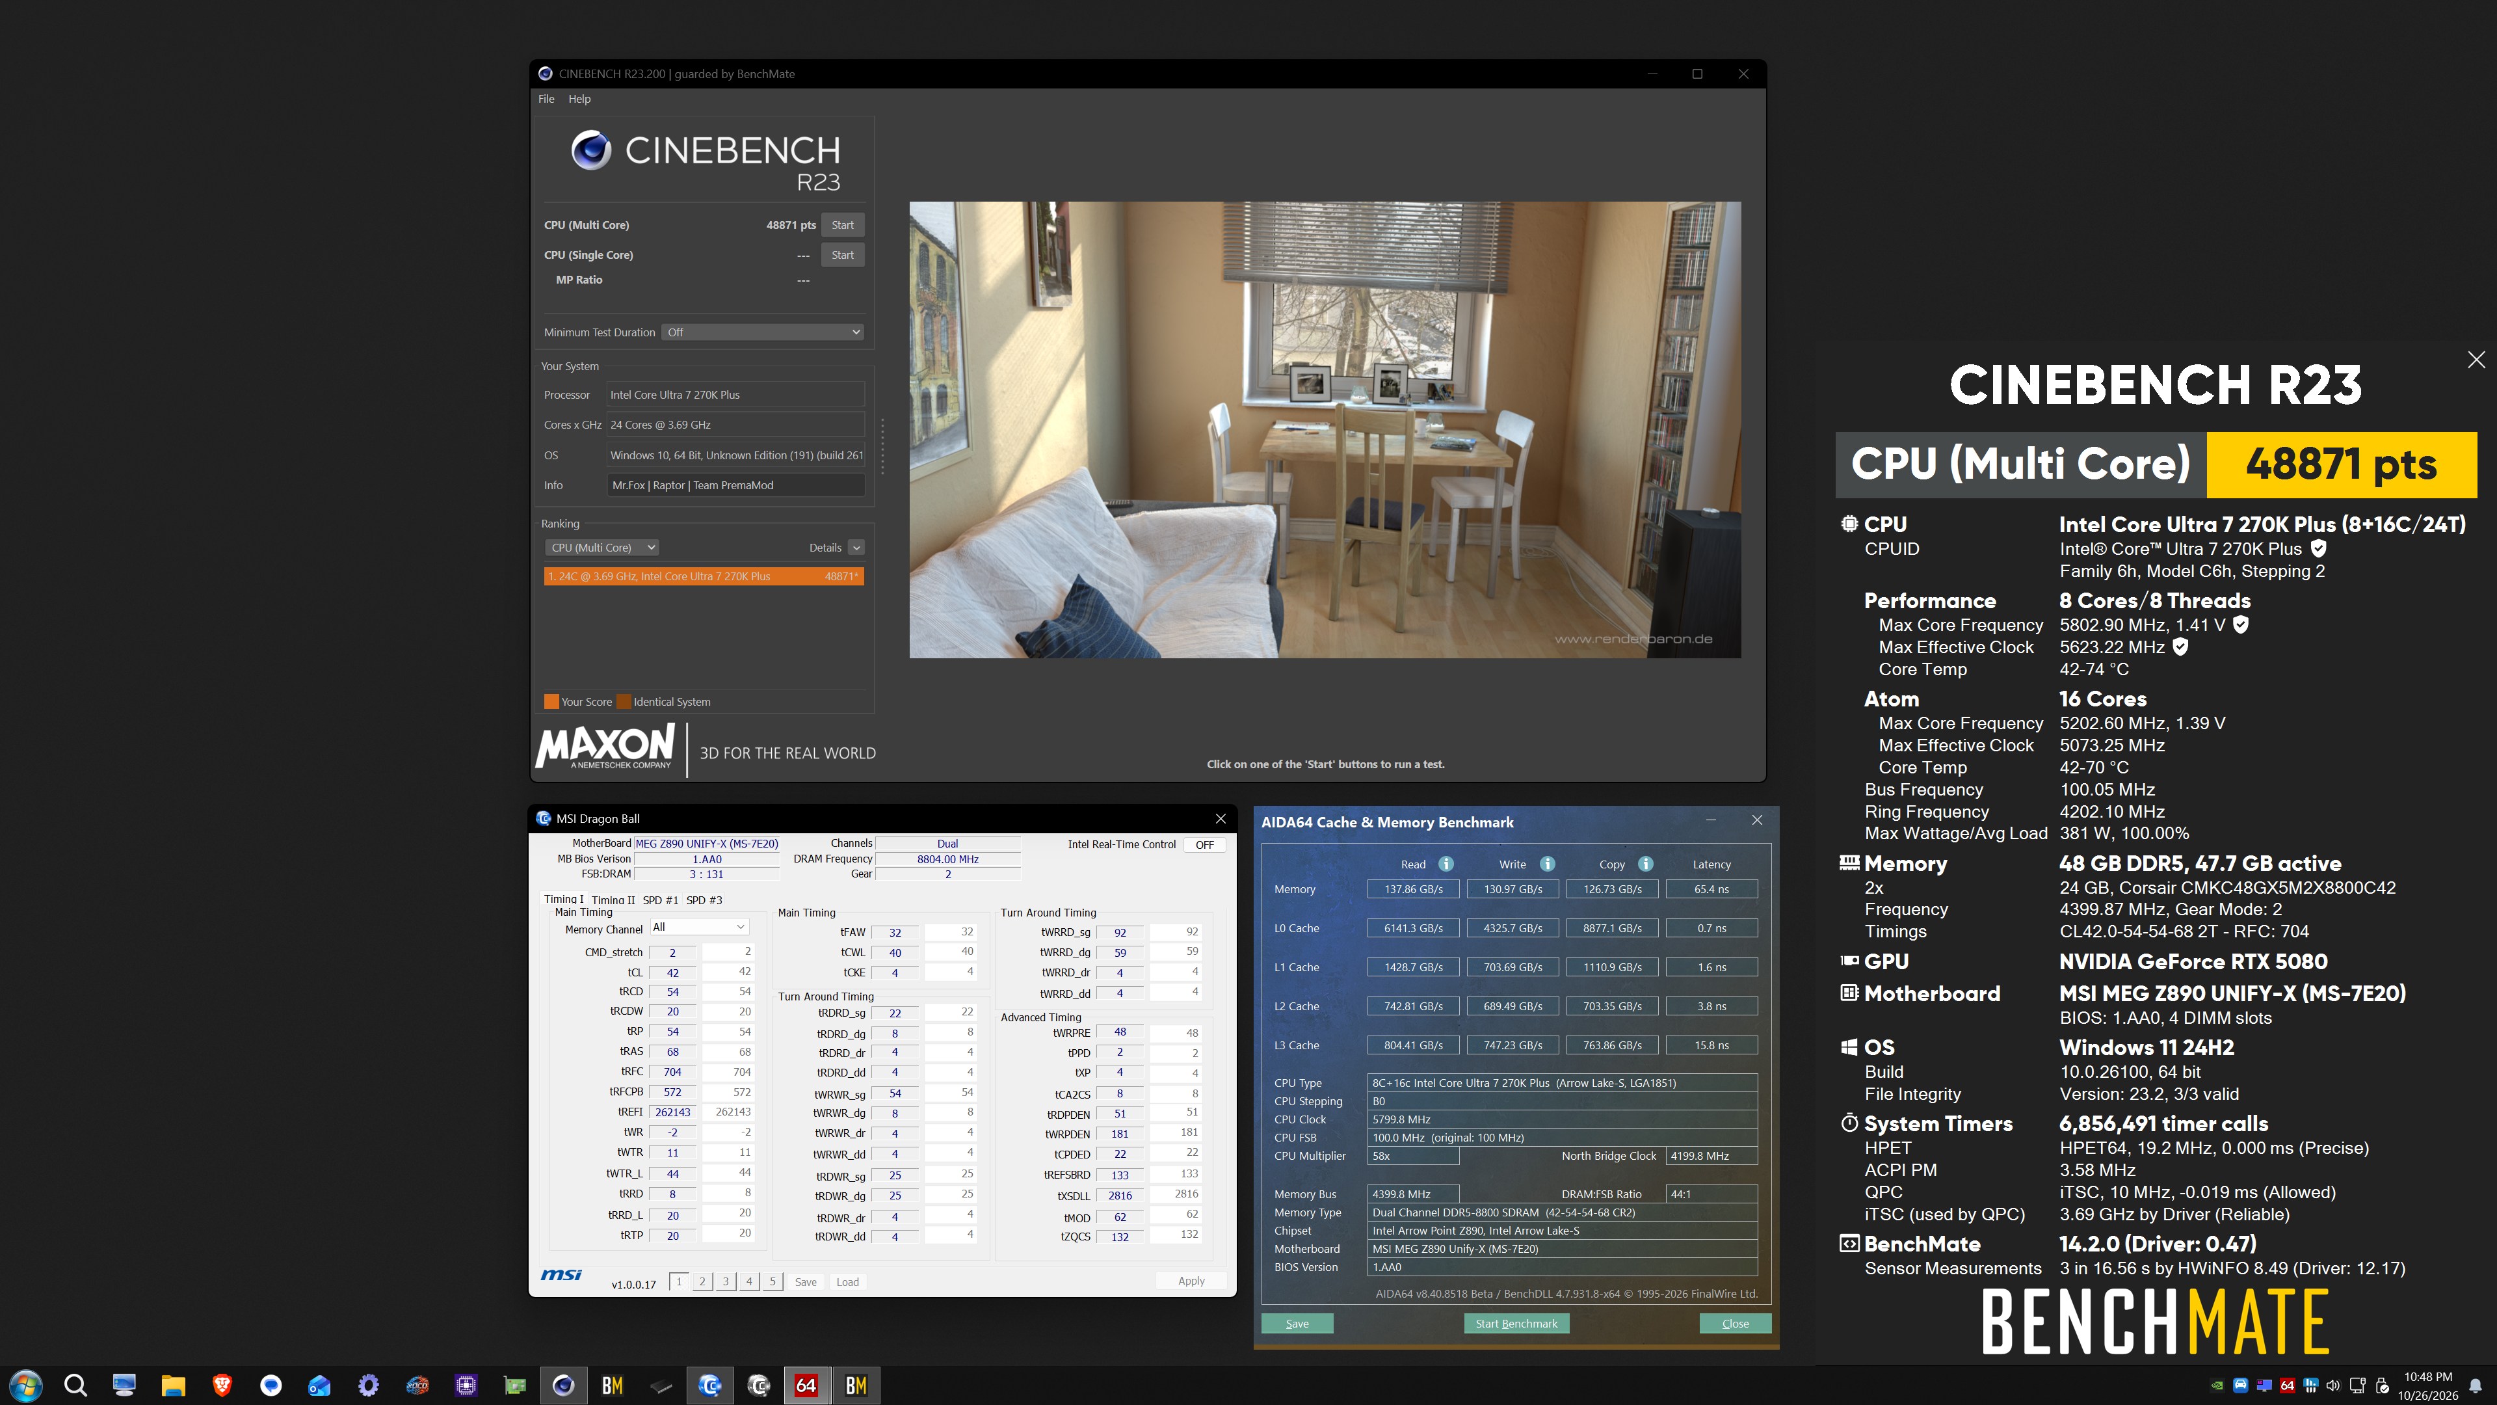Click the Start Benchmark button in AIDA64
The height and width of the screenshot is (1405, 2497).
1516,1324
